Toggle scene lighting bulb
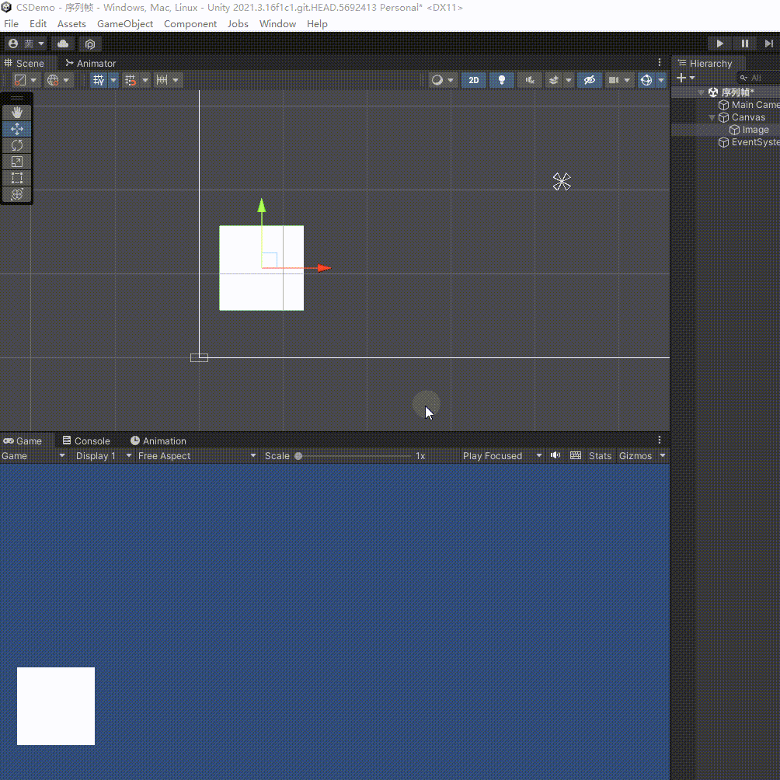The height and width of the screenshot is (780, 780). coord(502,80)
